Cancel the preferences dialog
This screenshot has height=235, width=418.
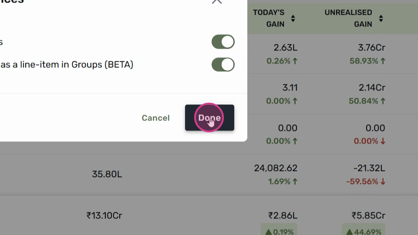pos(156,118)
